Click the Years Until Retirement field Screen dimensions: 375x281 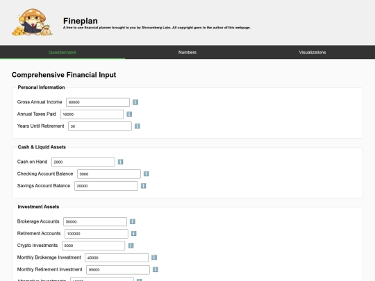(100, 126)
